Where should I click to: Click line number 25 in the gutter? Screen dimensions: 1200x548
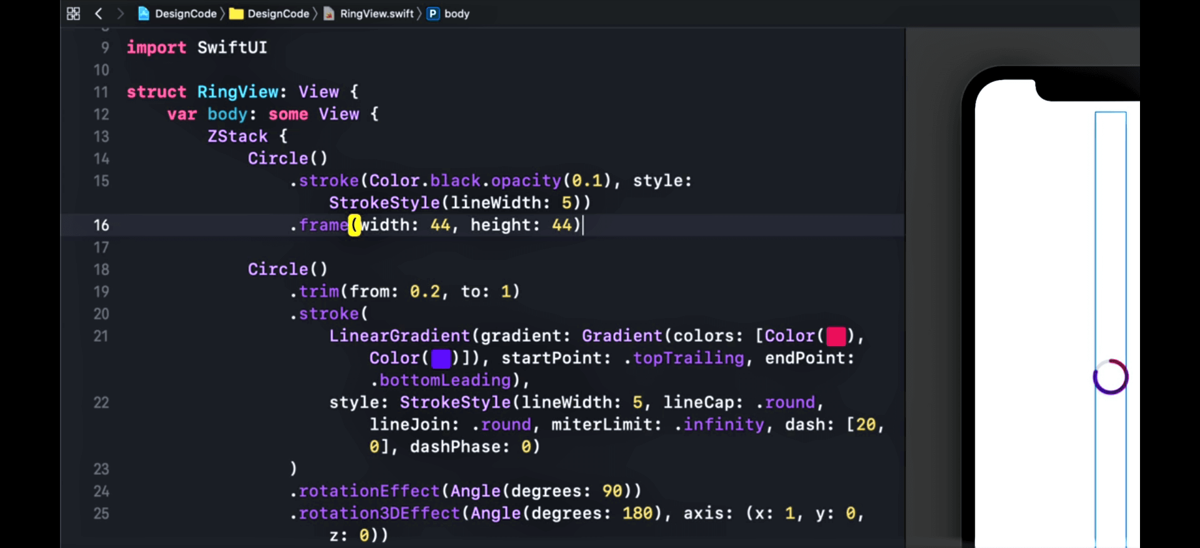click(x=101, y=514)
